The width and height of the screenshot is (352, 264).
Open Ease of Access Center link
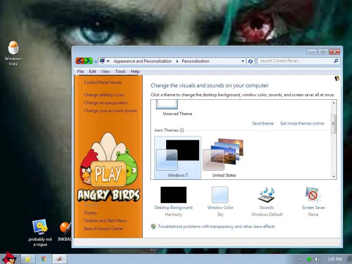click(x=103, y=229)
